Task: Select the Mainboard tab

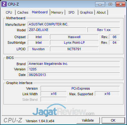Action: tap(40, 12)
